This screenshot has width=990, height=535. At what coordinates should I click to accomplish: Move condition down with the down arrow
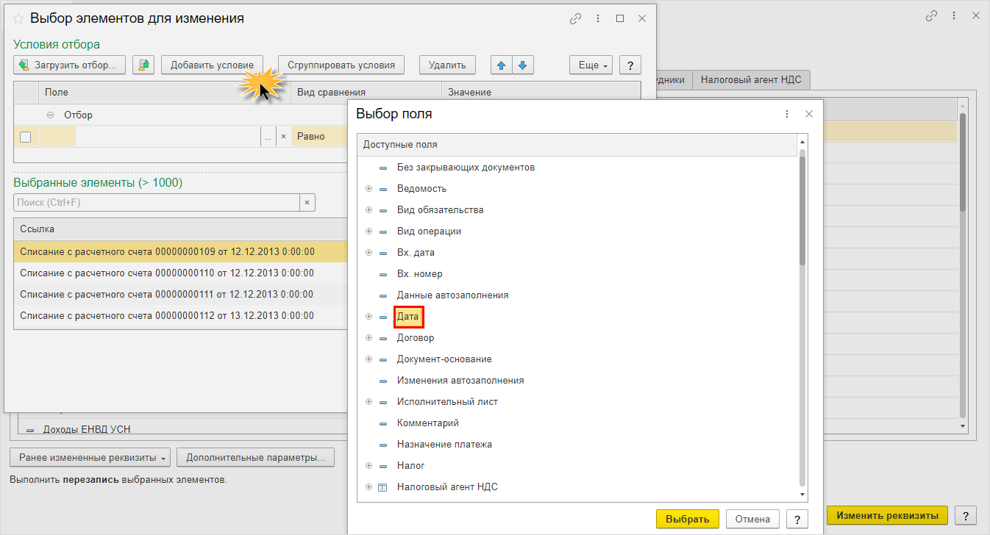[522, 65]
